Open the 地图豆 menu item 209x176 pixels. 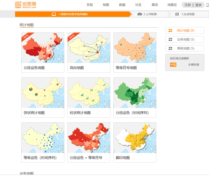pyautogui.click(x=172, y=5)
